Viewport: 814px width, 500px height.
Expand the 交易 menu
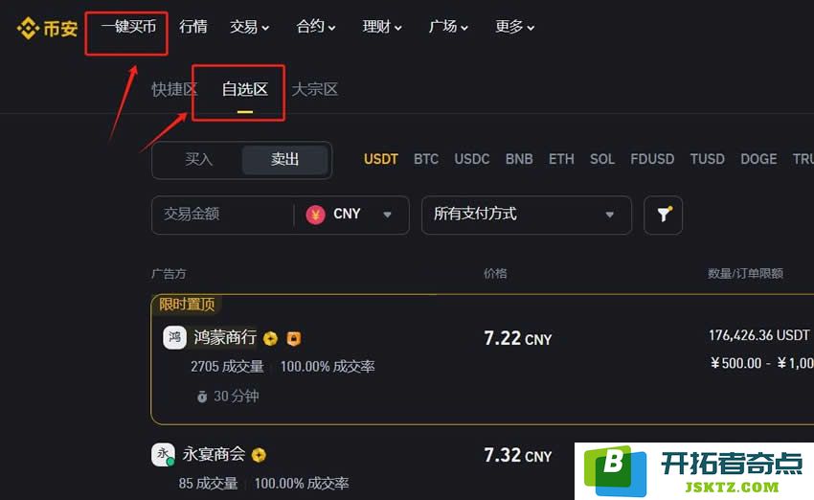[249, 27]
